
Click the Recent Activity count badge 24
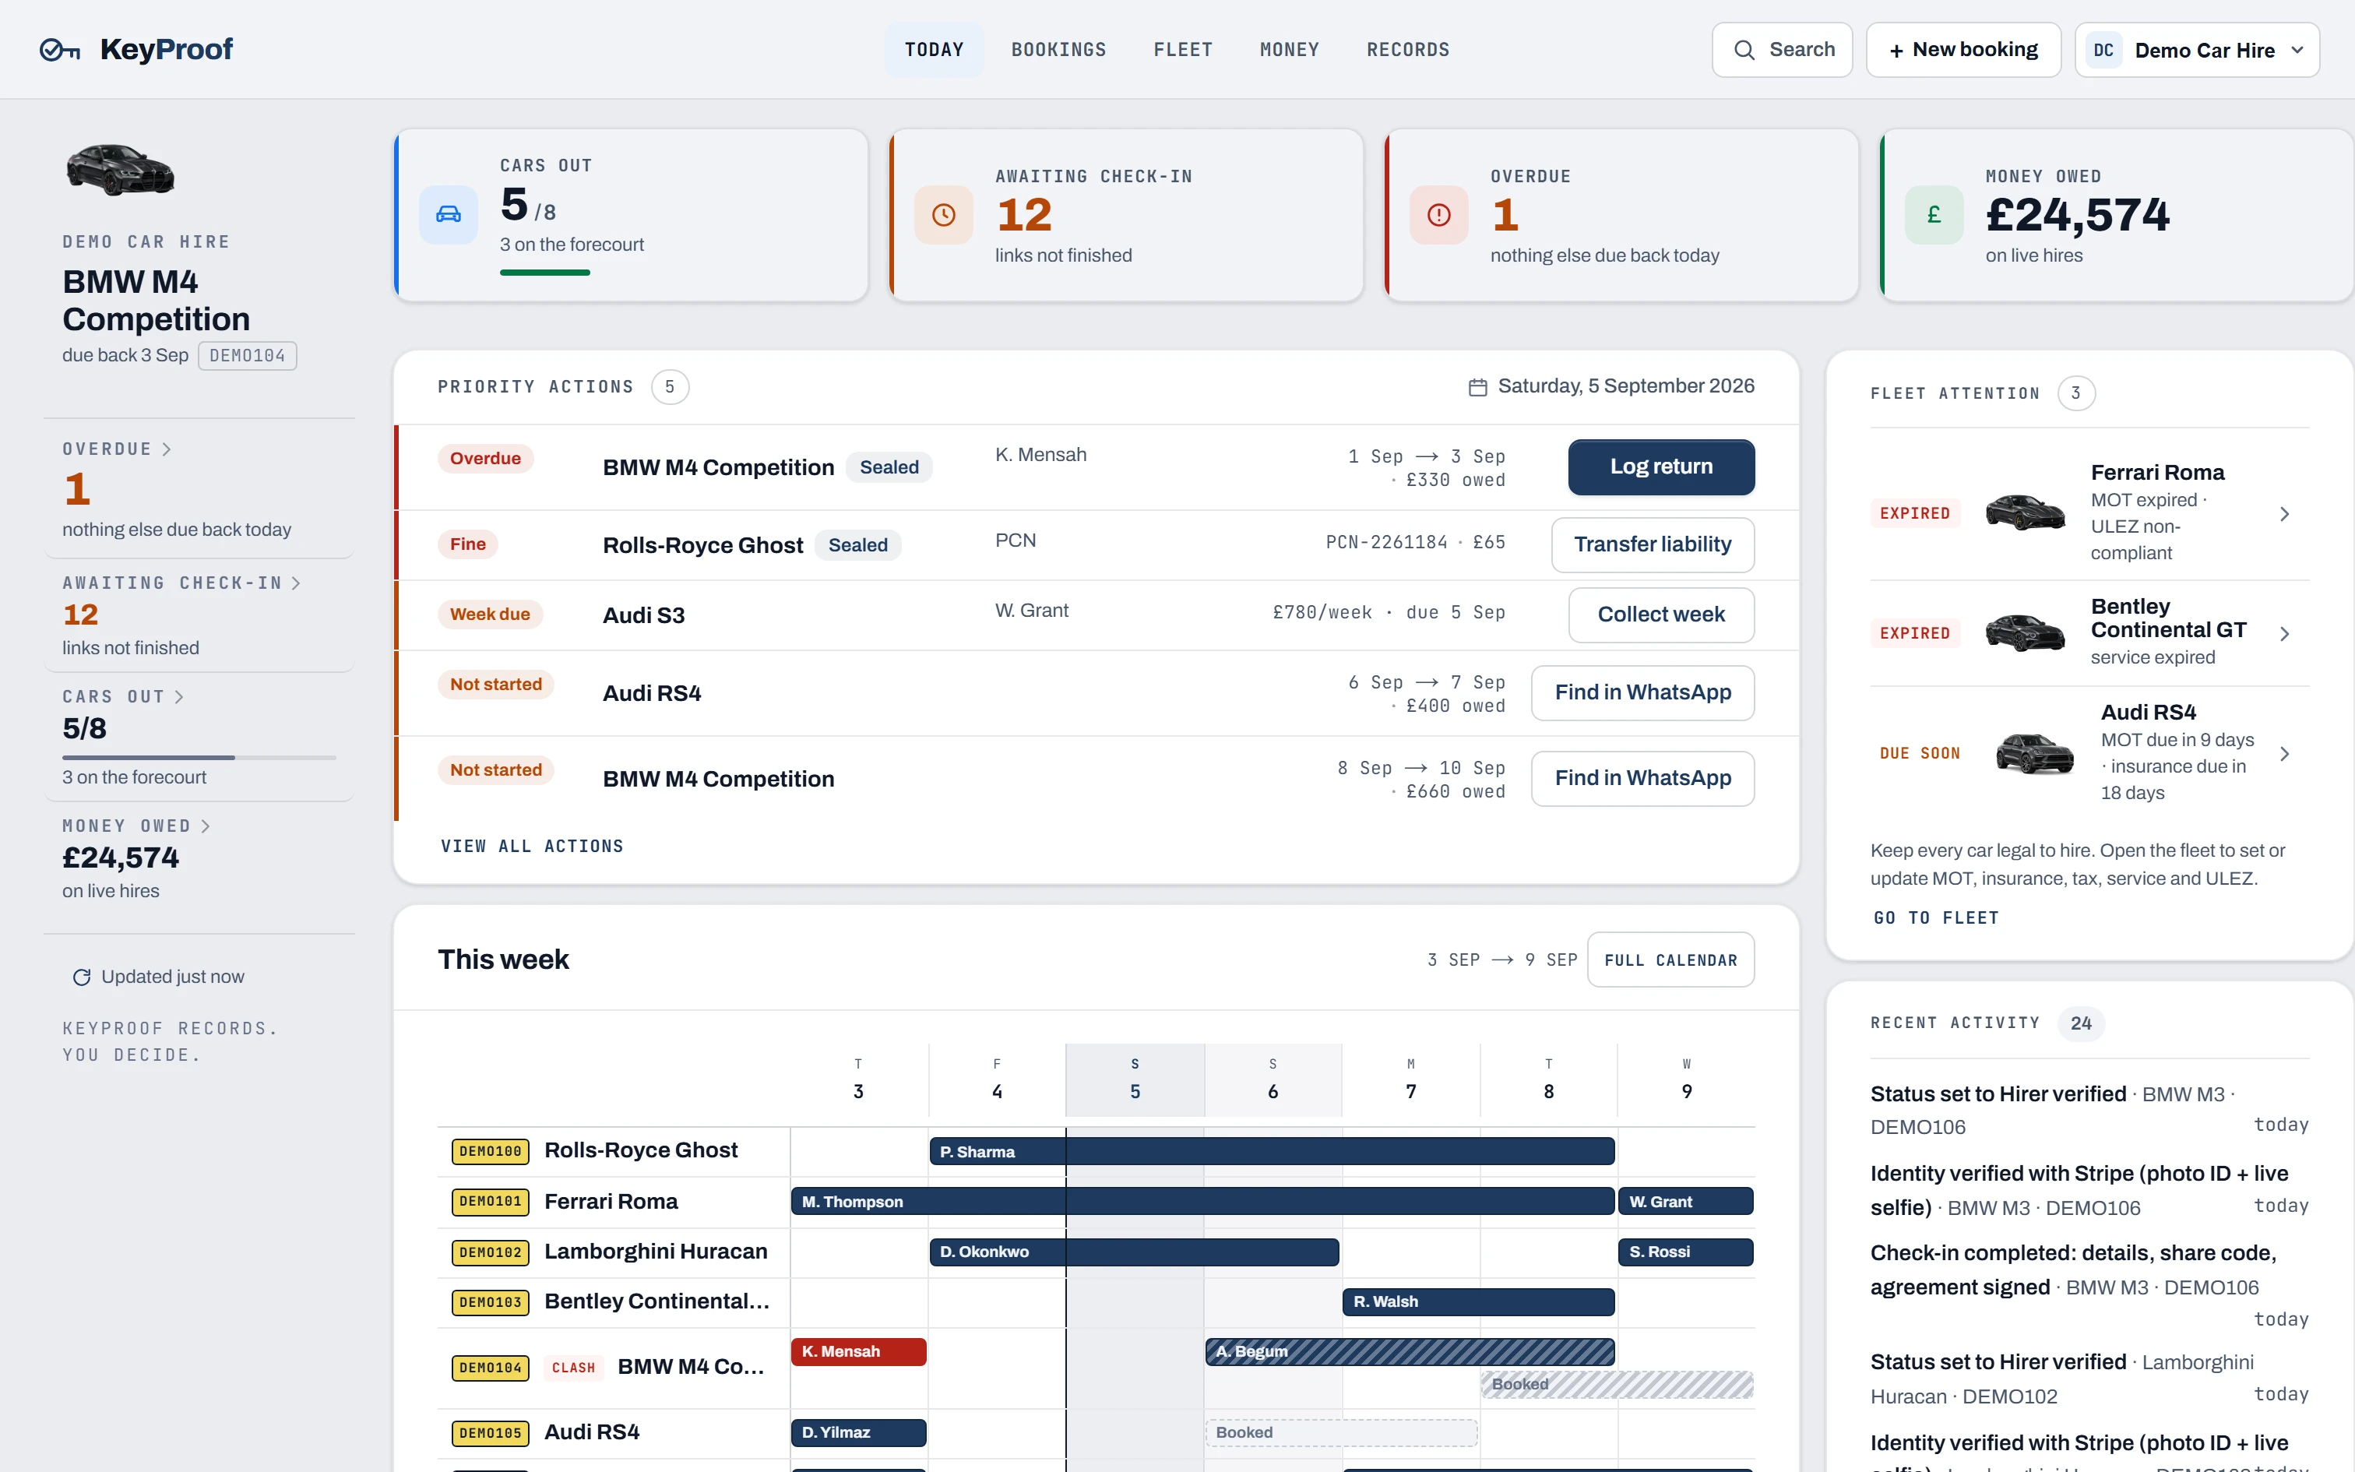[x=2082, y=1023]
